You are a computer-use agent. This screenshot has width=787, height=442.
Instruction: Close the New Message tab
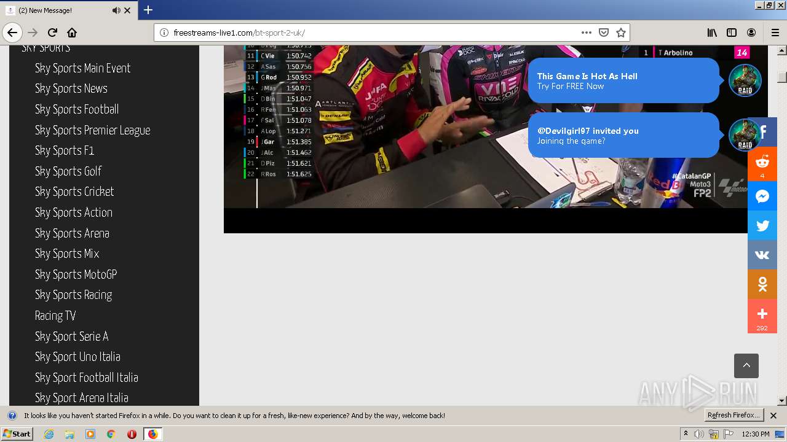127,10
